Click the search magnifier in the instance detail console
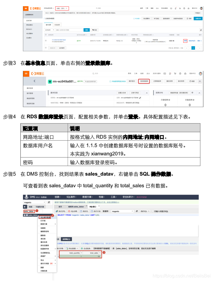 [93, 73]
